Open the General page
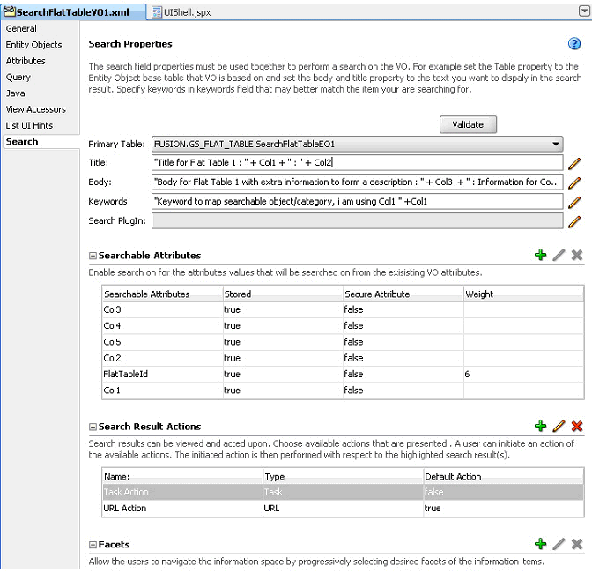The height and width of the screenshot is (573, 592). pos(21,29)
